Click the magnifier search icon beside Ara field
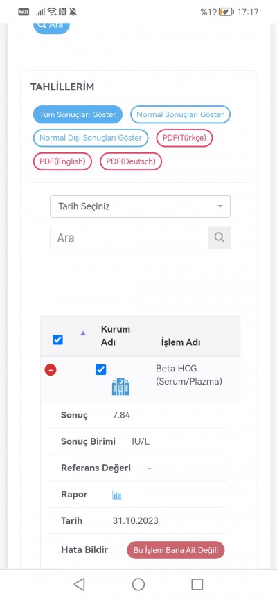 pos(220,238)
